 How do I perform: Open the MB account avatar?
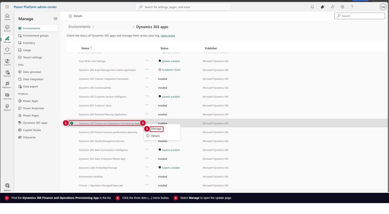tap(383, 7)
